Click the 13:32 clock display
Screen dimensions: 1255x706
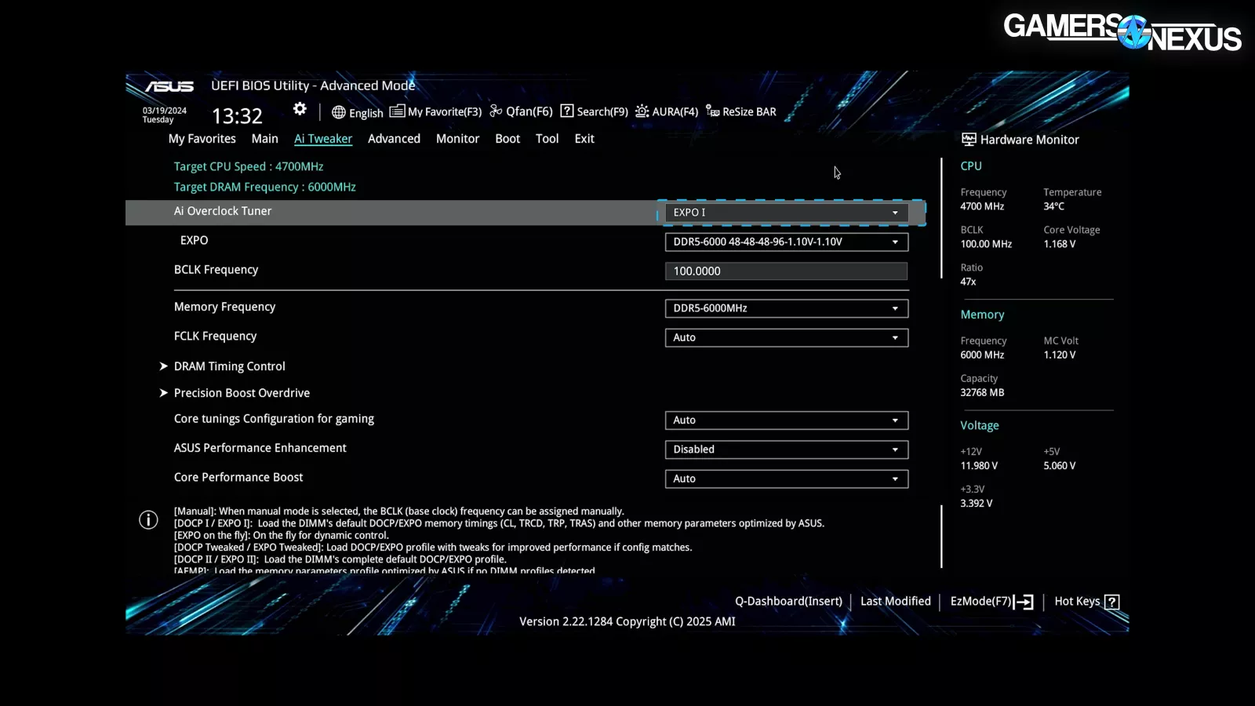237,116
